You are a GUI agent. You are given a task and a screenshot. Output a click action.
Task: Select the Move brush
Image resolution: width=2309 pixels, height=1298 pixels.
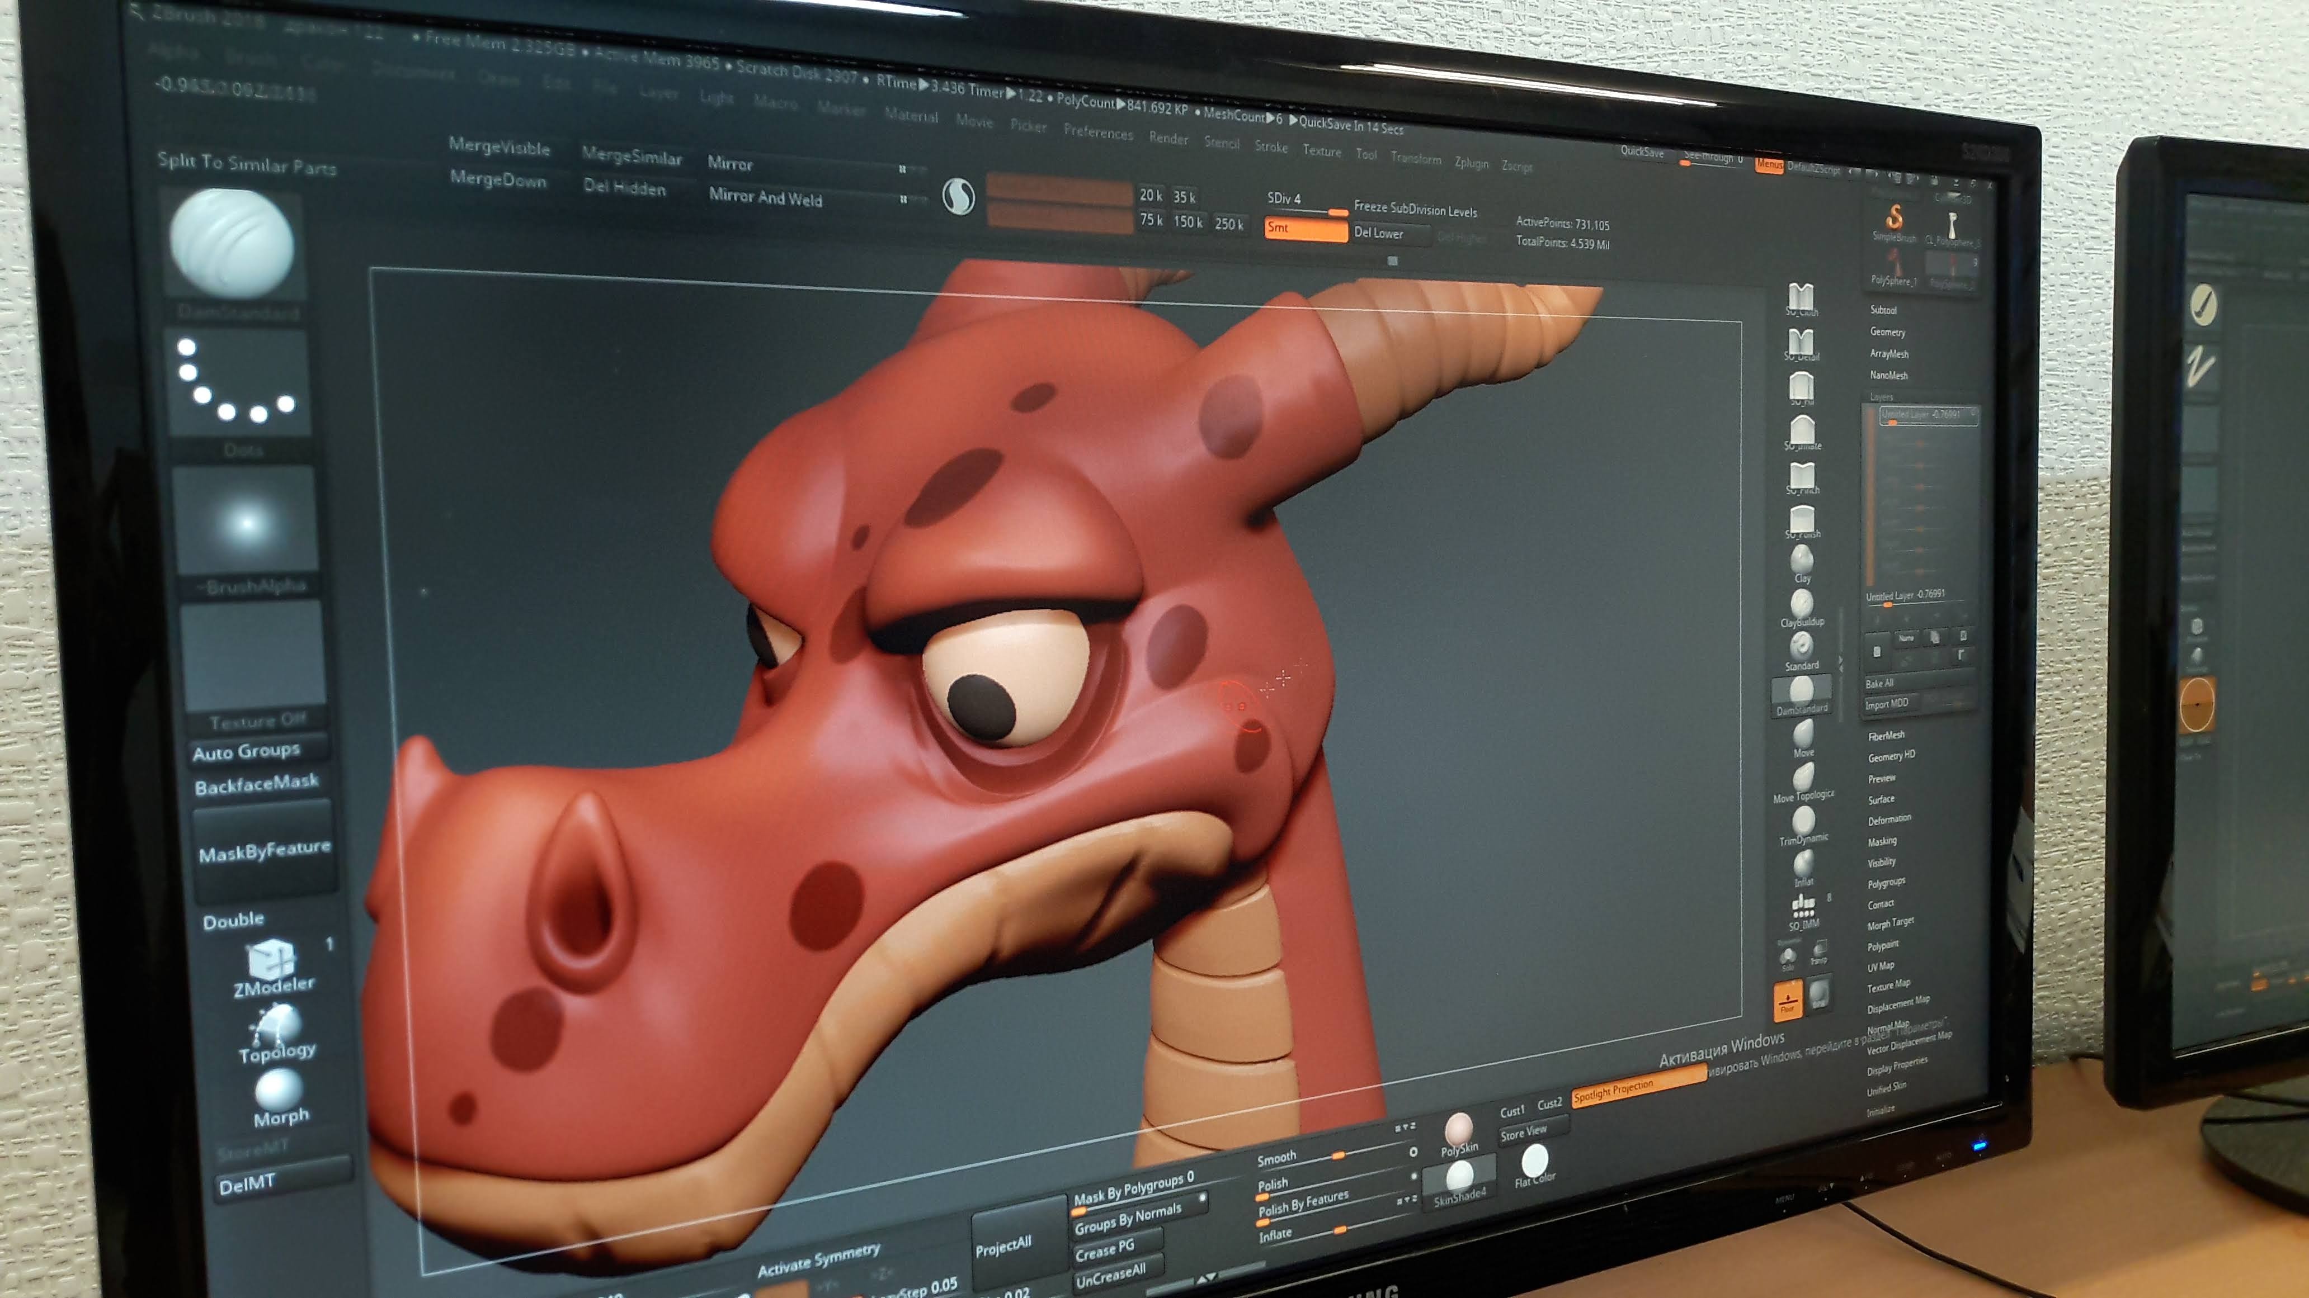1803,739
